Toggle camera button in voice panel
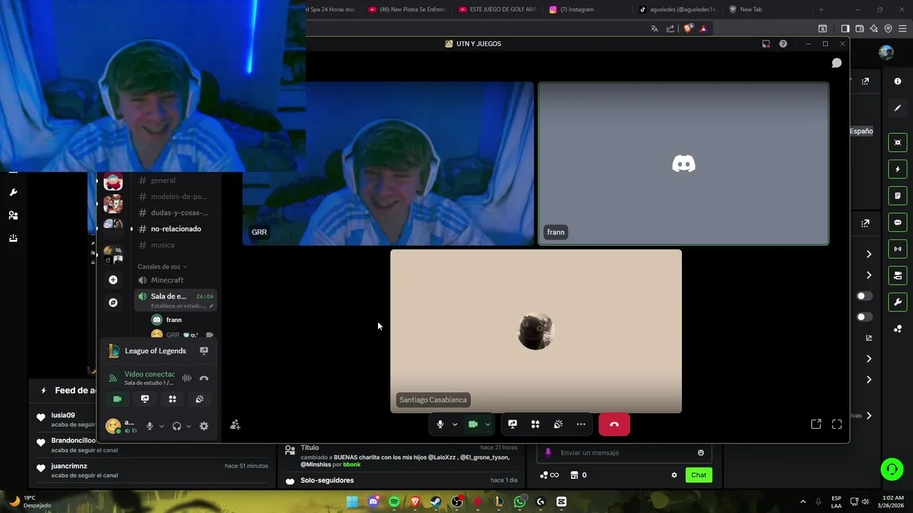Viewport: 913px width, 513px height. [x=118, y=399]
